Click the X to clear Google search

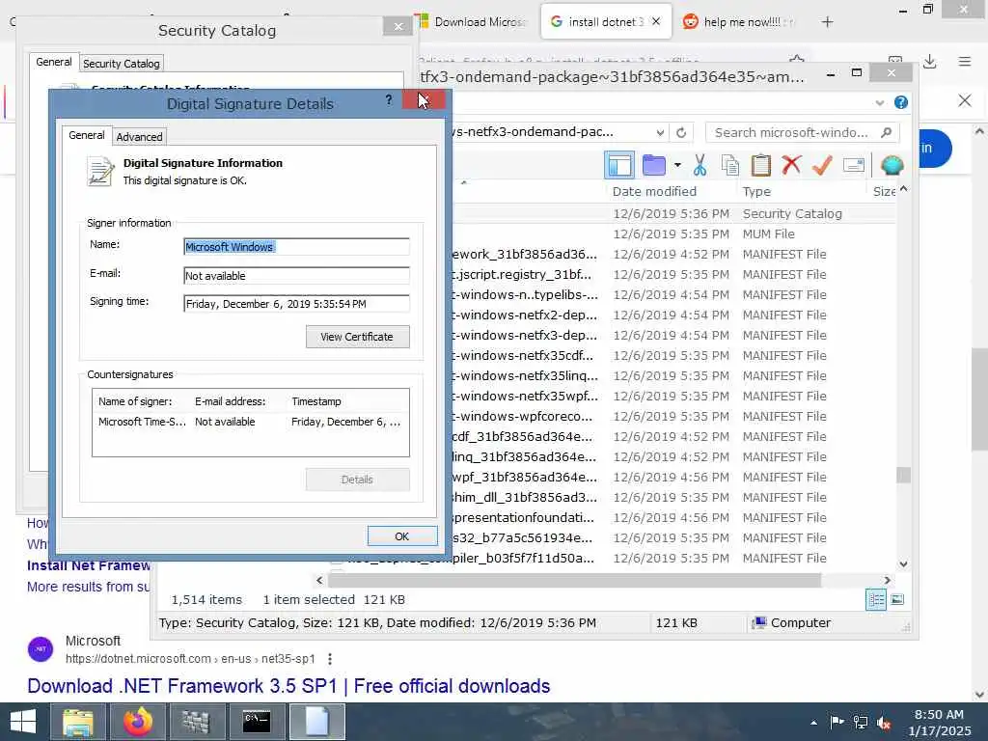(x=965, y=100)
